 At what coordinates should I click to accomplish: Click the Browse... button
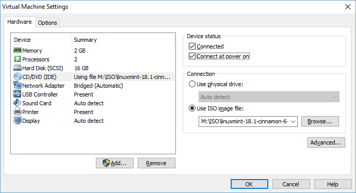click(320, 121)
